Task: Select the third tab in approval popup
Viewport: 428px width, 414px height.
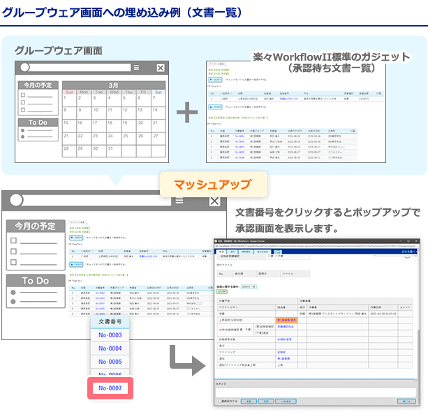Action: (246, 252)
